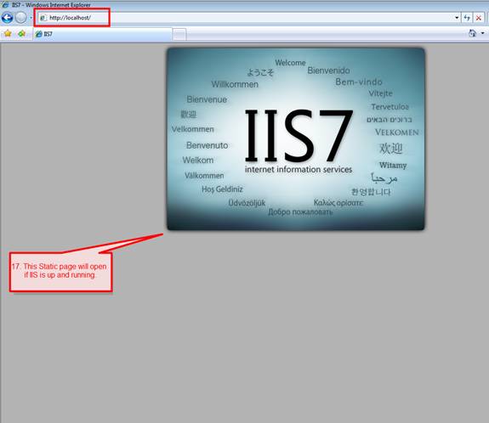Open the Favorites Center star
The image size is (489, 423).
8,34
